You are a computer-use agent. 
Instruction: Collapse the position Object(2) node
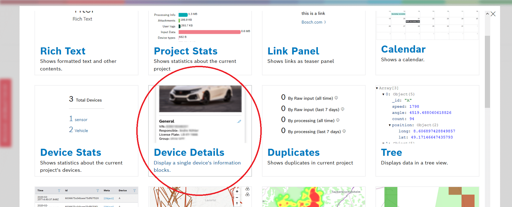(390, 125)
